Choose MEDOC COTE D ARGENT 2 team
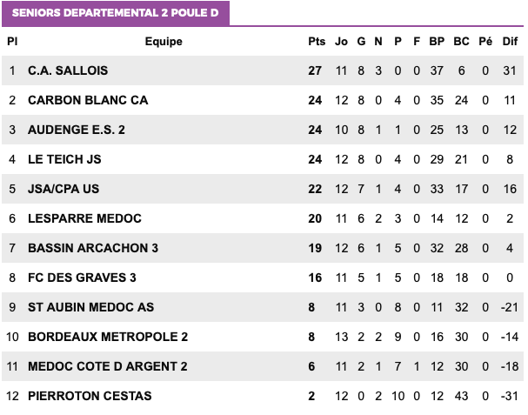Image resolution: width=528 pixels, height=415 pixels. tap(108, 366)
